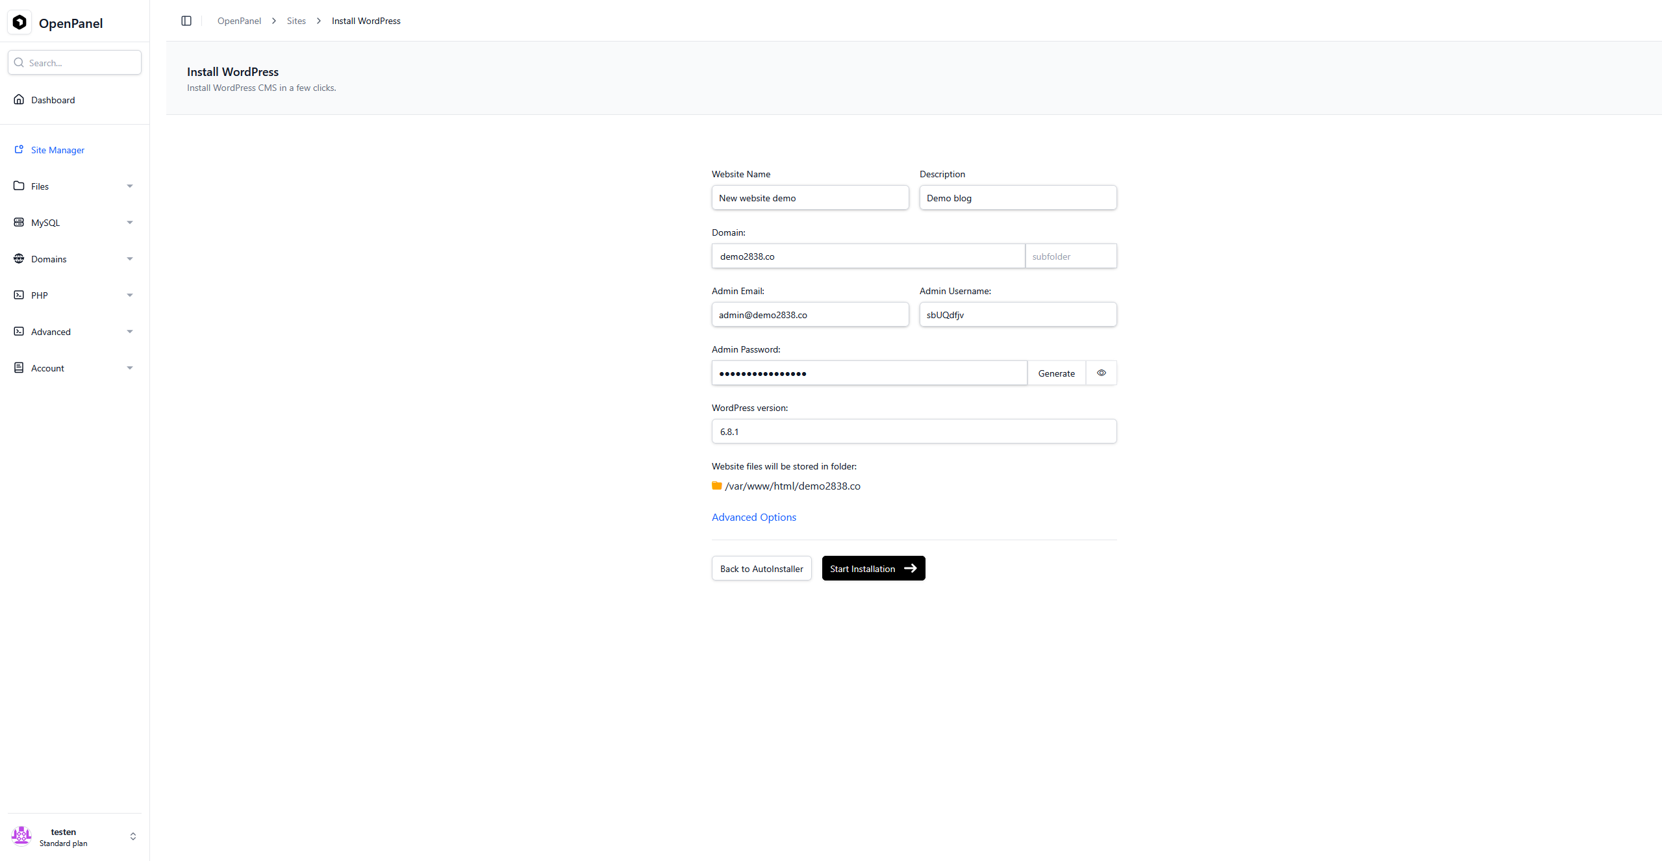Click the Website Name input field

pyautogui.click(x=811, y=197)
